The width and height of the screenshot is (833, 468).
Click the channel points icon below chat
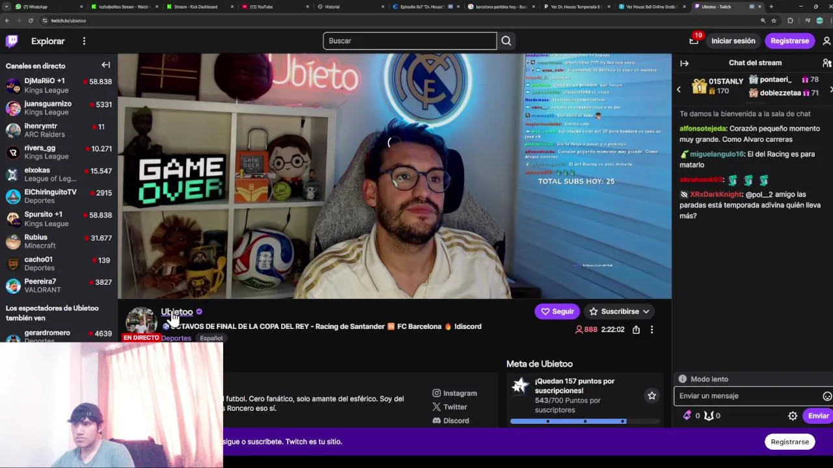709,415
